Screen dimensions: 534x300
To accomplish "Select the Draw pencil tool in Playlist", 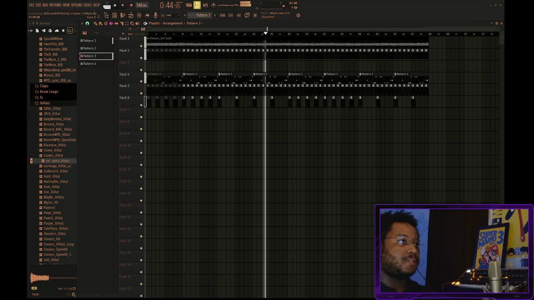I will coord(96,23).
